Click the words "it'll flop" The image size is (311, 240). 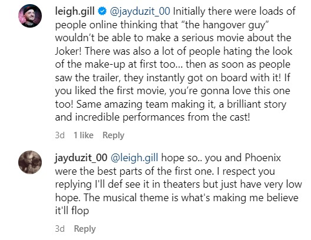click(72, 211)
